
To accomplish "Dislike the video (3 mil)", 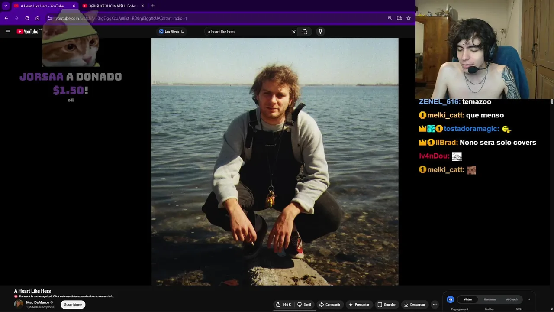I will pyautogui.click(x=304, y=305).
